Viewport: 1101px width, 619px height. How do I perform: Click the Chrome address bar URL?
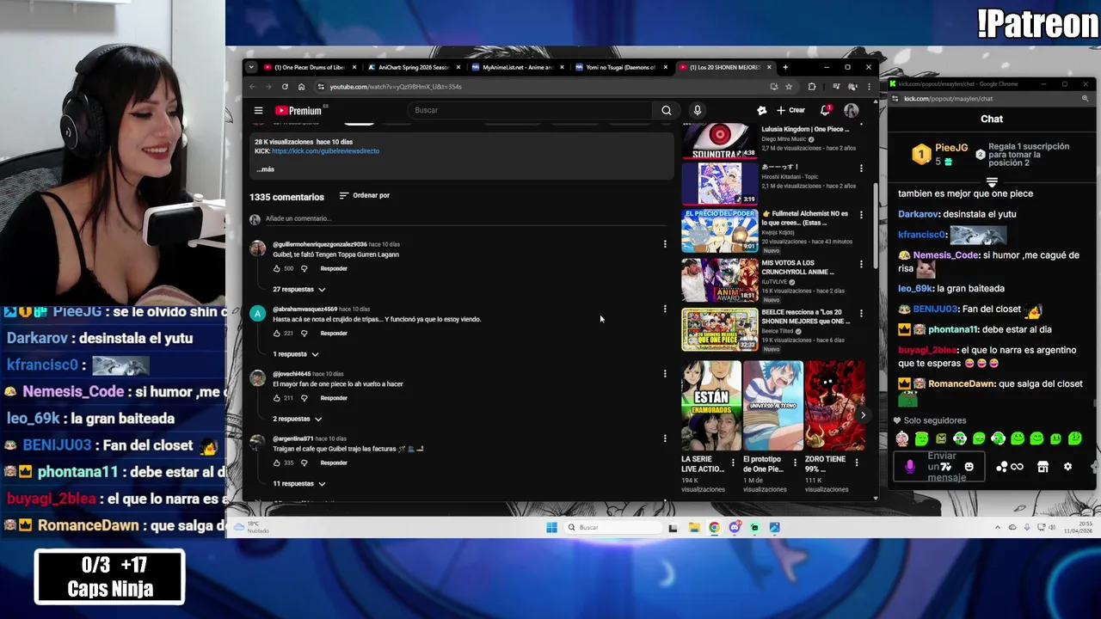(x=396, y=87)
